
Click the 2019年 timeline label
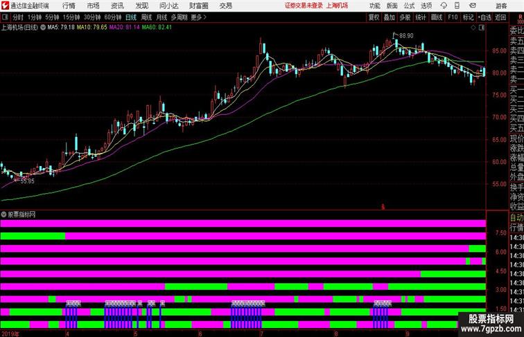(10, 334)
